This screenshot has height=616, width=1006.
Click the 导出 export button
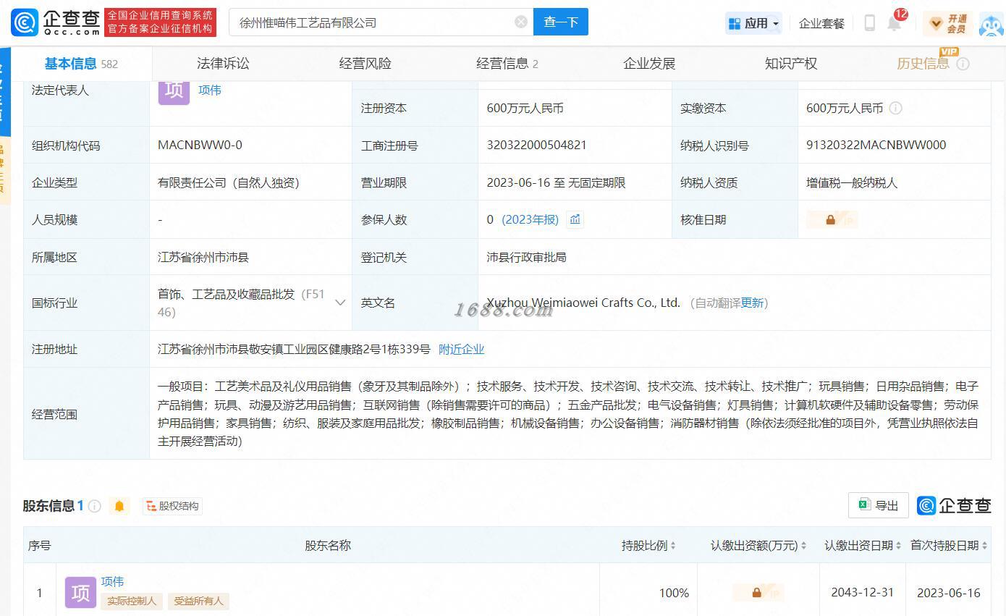pos(878,505)
